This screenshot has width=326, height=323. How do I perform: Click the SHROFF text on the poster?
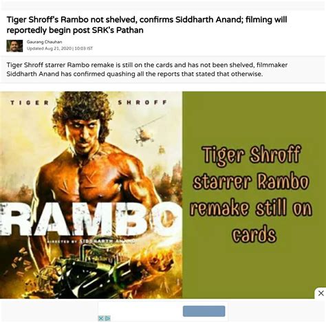[142, 102]
